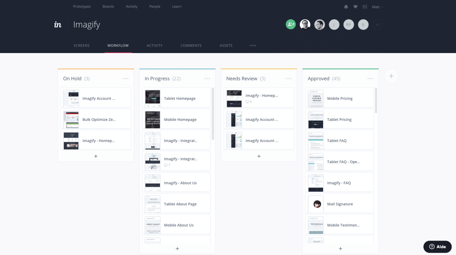This screenshot has height=255, width=456.
Task: Open the Mobile Pricing card
Action: click(x=339, y=99)
